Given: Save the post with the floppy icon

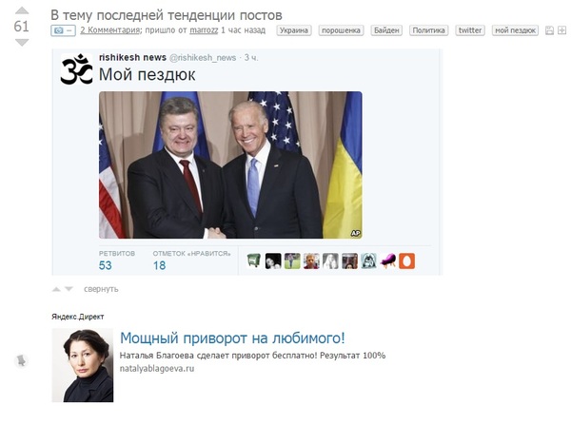Looking at the screenshot, I should 549,30.
